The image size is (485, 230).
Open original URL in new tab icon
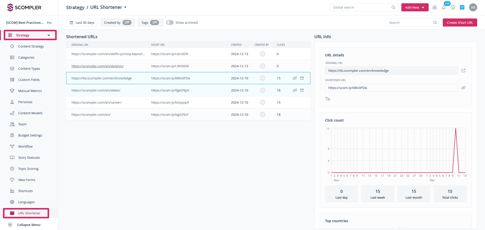(463, 71)
